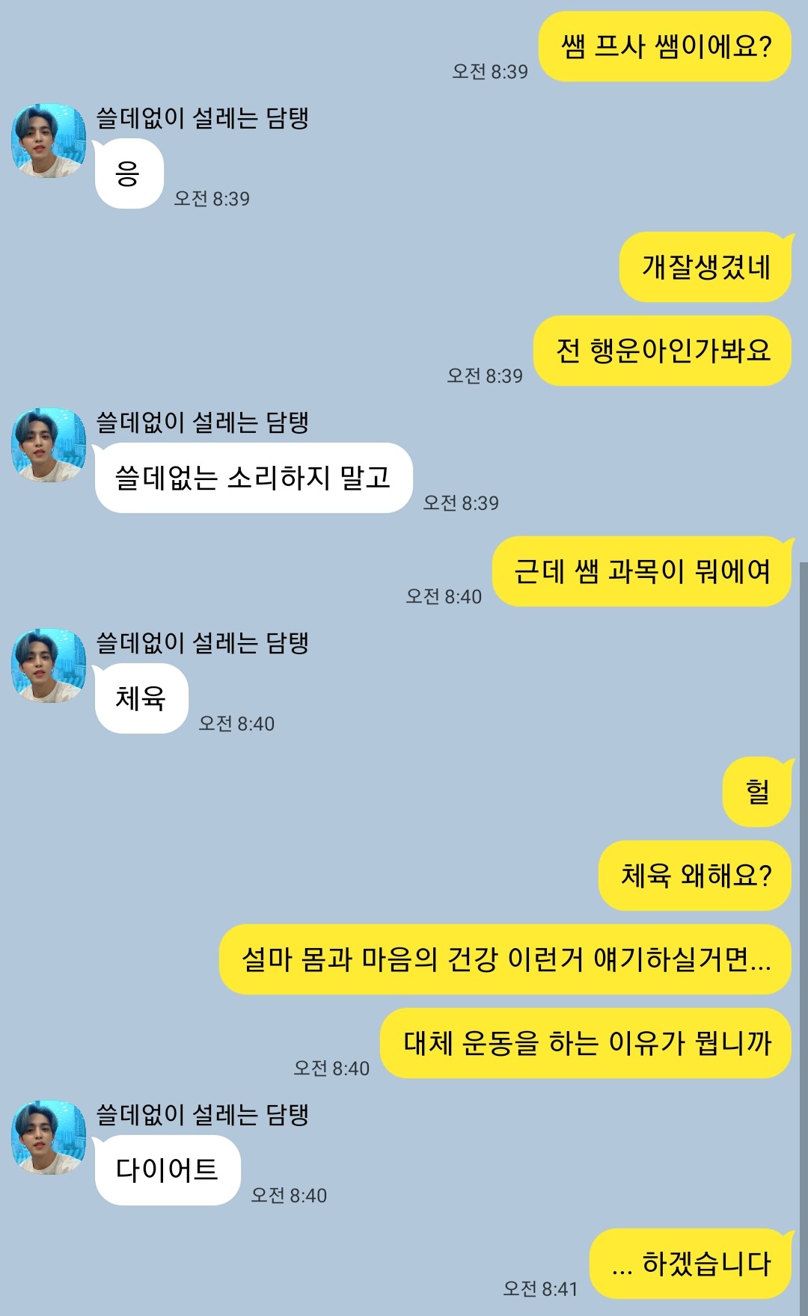Tap the white '다이어트' reply bubble
Viewport: 808px width, 1316px height.
pos(168,1170)
